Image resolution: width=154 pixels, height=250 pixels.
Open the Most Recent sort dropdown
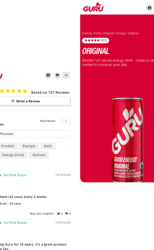[49, 121]
